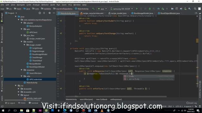
Task: Collapse the image_model folder
Action: coord(24,45)
